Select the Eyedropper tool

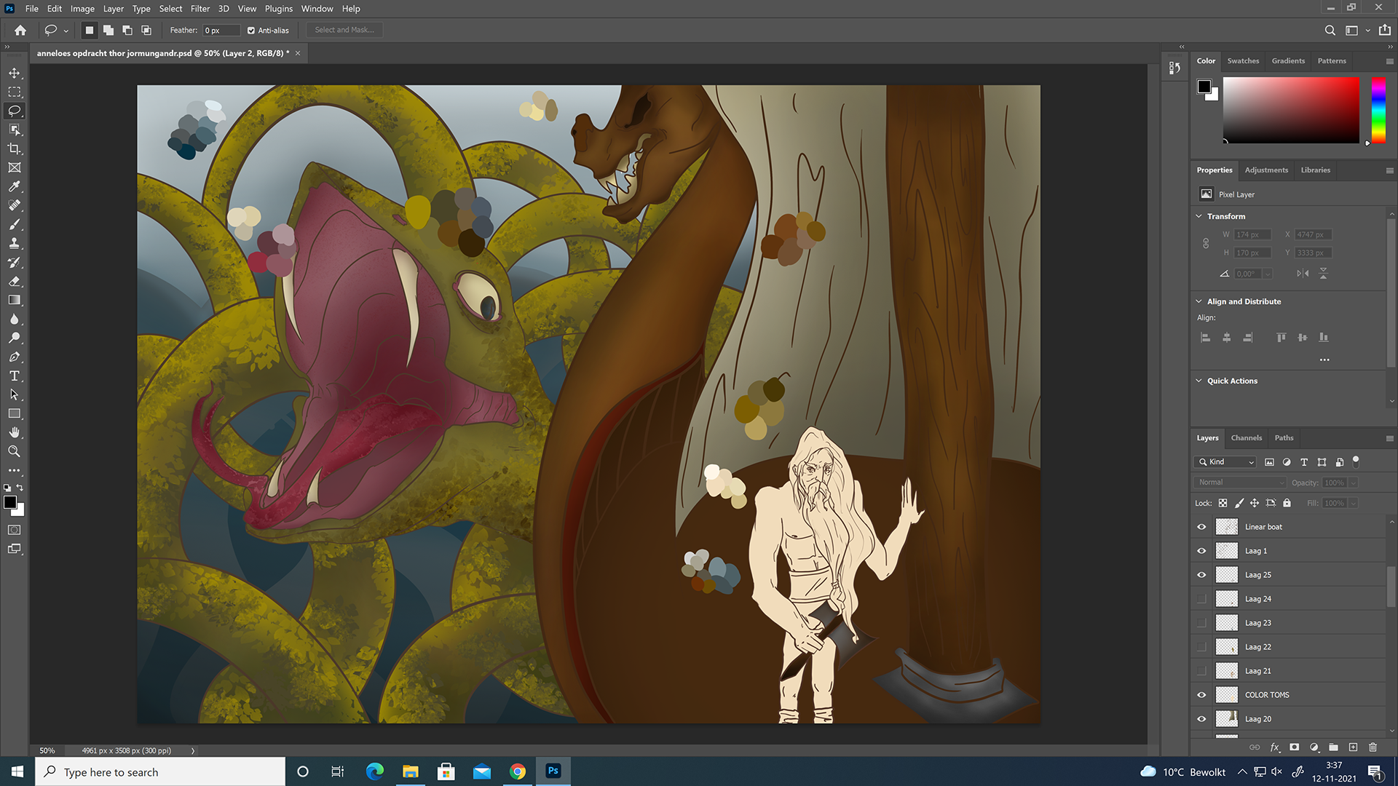[14, 186]
